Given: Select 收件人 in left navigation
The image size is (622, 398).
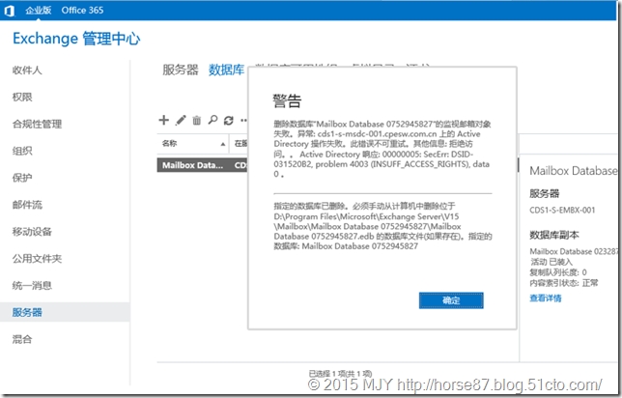Looking at the screenshot, I should (27, 71).
